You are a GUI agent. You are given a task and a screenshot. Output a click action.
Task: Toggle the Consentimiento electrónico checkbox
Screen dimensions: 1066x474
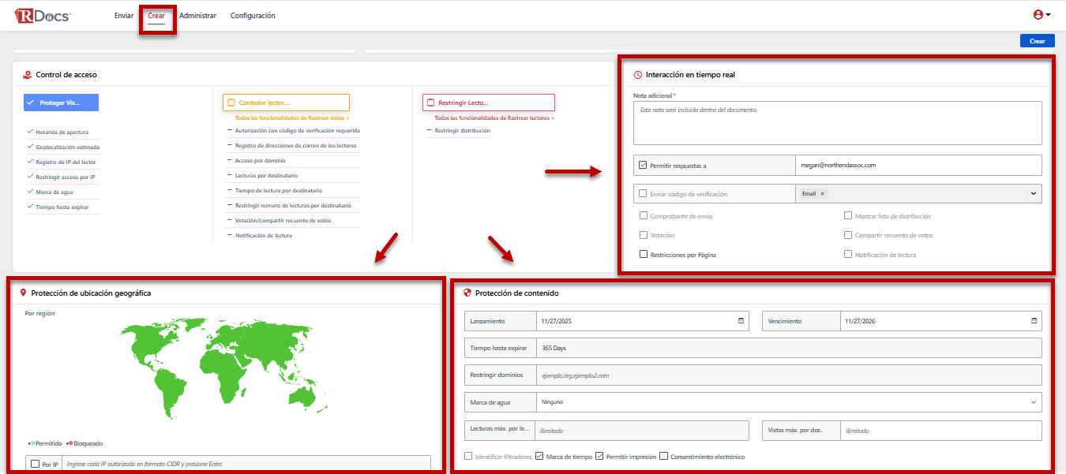[x=663, y=457]
